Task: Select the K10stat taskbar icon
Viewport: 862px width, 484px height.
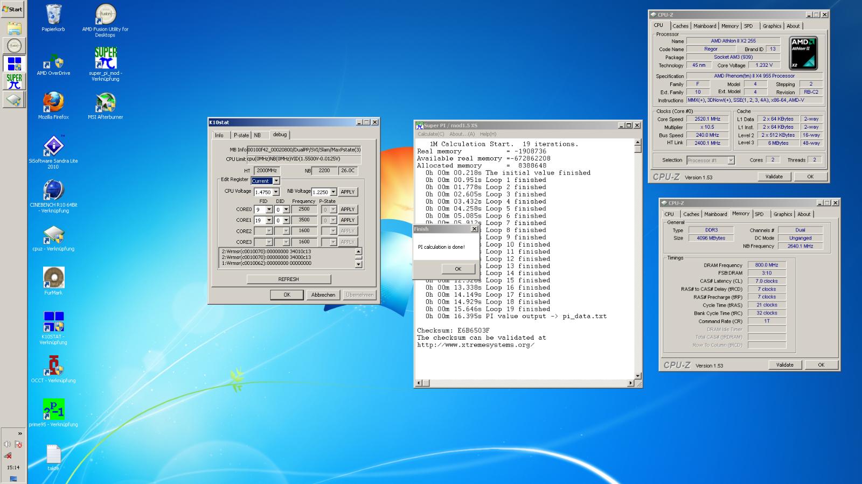Action: [x=14, y=64]
